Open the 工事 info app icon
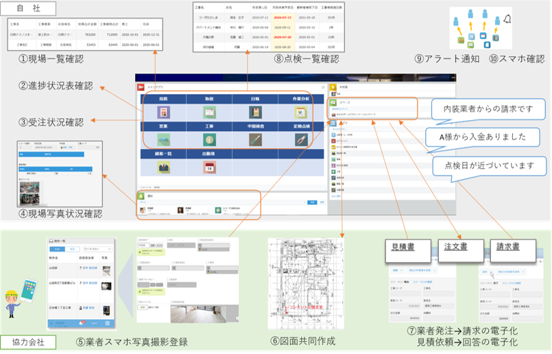Viewport: 552px width, 354px height. click(x=209, y=140)
